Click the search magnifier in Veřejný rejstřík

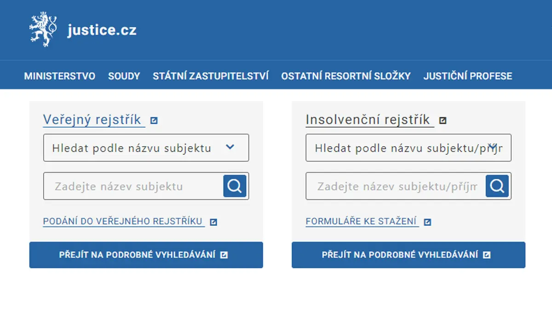(x=235, y=186)
